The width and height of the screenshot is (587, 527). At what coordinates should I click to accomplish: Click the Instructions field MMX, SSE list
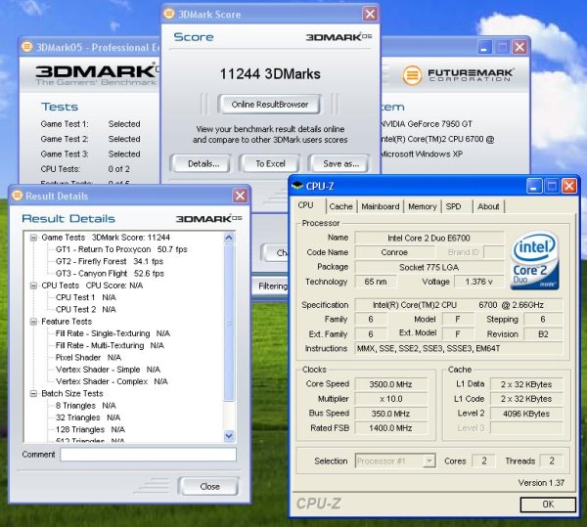coord(459,349)
